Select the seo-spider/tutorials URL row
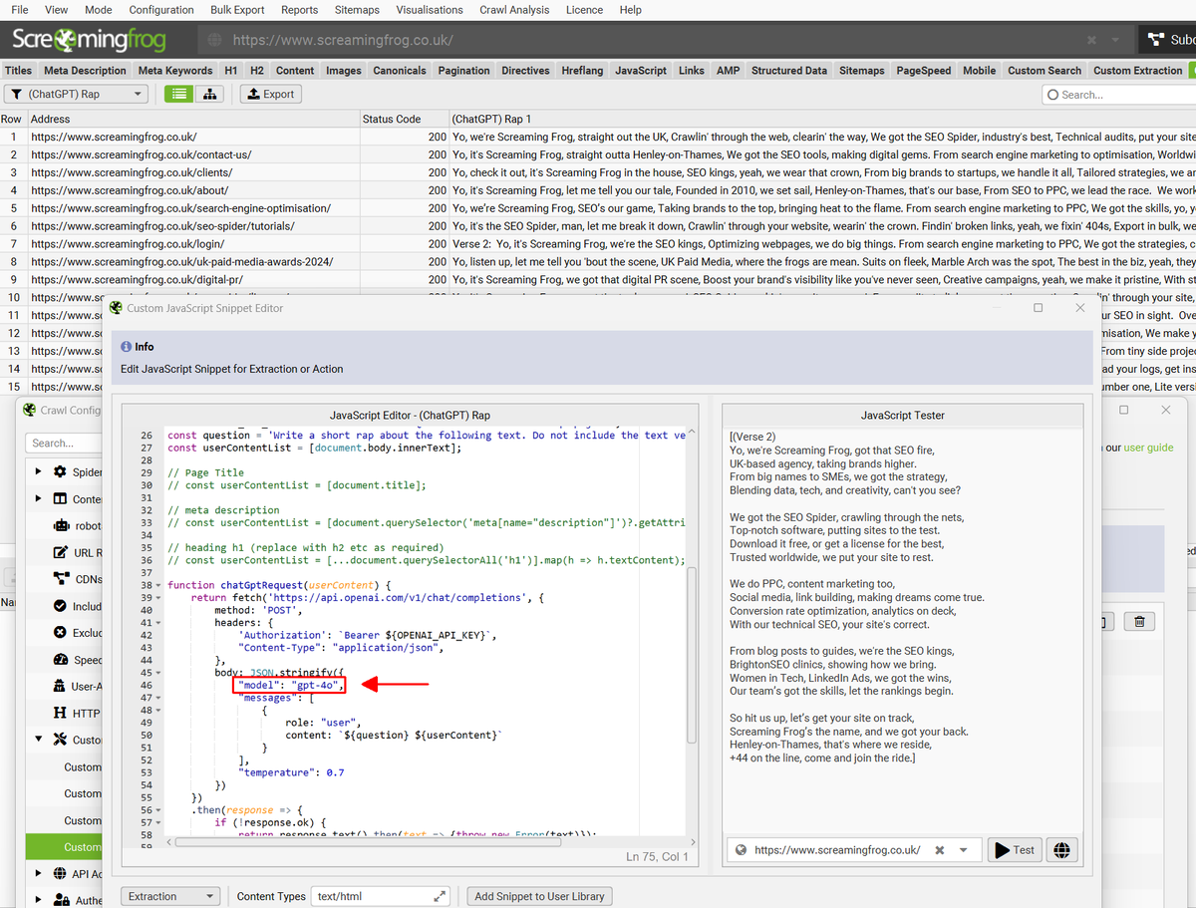This screenshot has height=908, width=1196. pos(598,226)
